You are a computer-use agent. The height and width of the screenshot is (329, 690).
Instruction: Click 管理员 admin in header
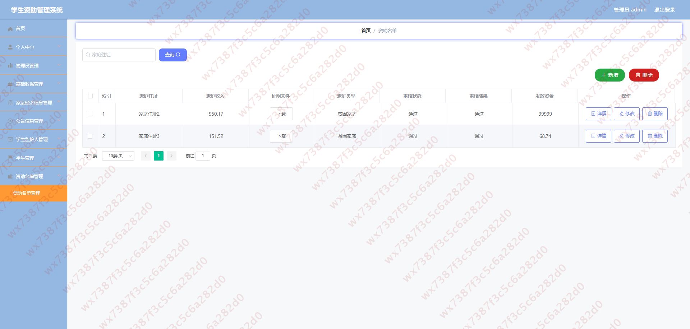[630, 10]
